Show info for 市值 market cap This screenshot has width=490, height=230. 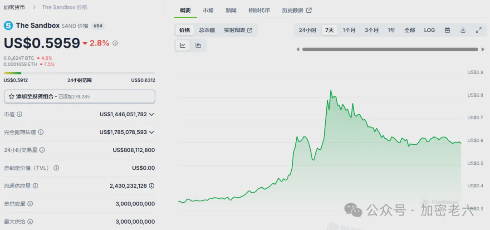(x=20, y=114)
